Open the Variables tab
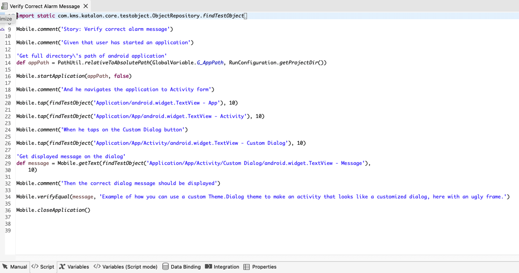 pyautogui.click(x=74, y=267)
